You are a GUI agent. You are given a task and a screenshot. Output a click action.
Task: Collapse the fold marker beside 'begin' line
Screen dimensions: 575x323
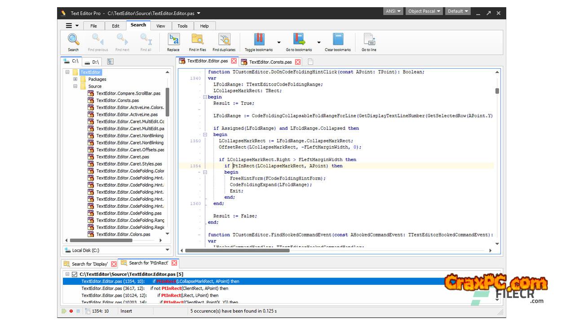(205, 97)
